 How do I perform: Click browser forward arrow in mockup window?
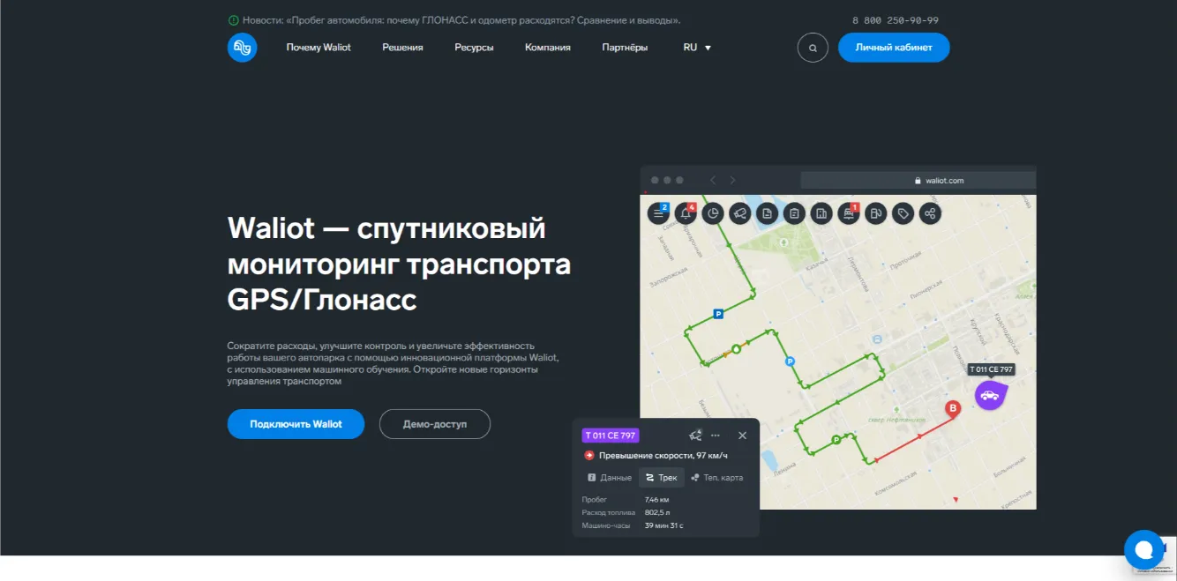732,180
